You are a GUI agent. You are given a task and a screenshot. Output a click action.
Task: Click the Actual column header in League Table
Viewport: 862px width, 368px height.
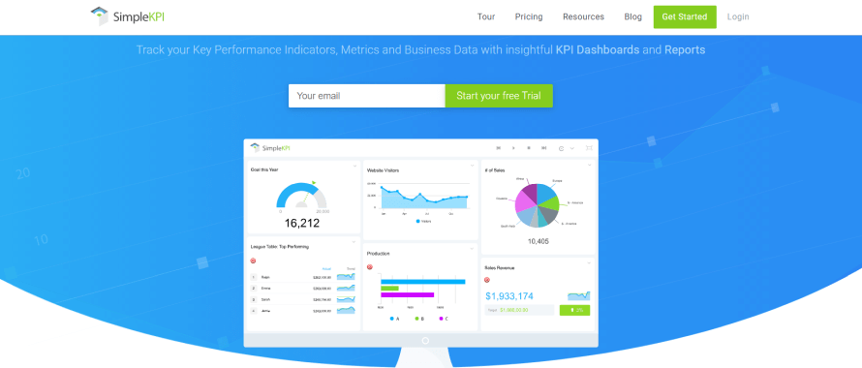(x=326, y=269)
